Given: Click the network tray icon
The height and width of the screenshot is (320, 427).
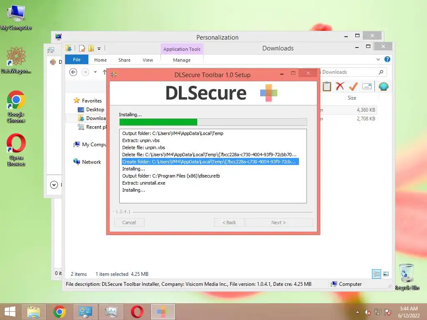Looking at the screenshot, I should tap(377, 312).
